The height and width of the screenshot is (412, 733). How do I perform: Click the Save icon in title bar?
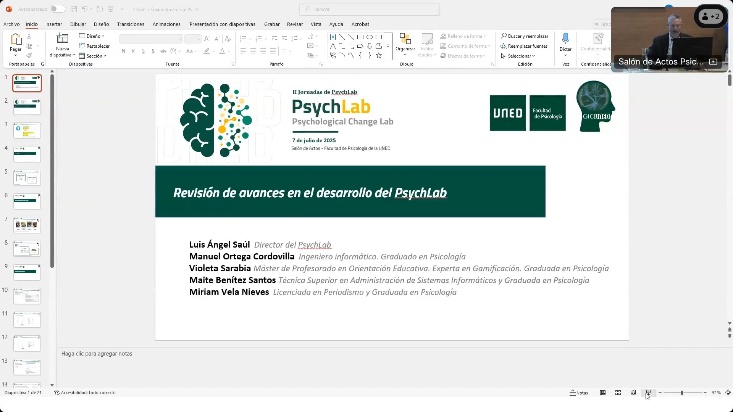point(74,9)
